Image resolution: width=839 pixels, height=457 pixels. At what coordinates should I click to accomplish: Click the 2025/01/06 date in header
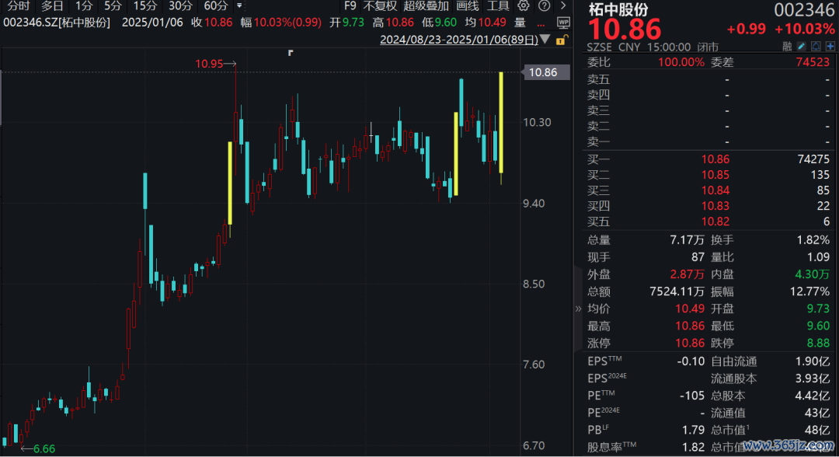point(152,23)
